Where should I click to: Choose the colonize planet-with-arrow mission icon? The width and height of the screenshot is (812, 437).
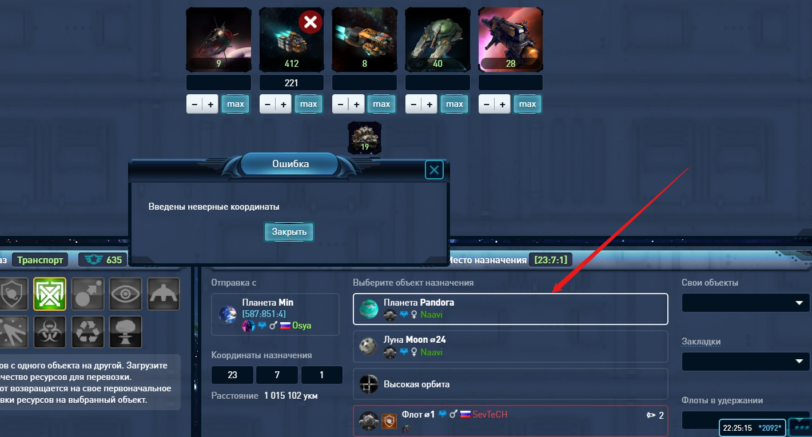(x=88, y=294)
